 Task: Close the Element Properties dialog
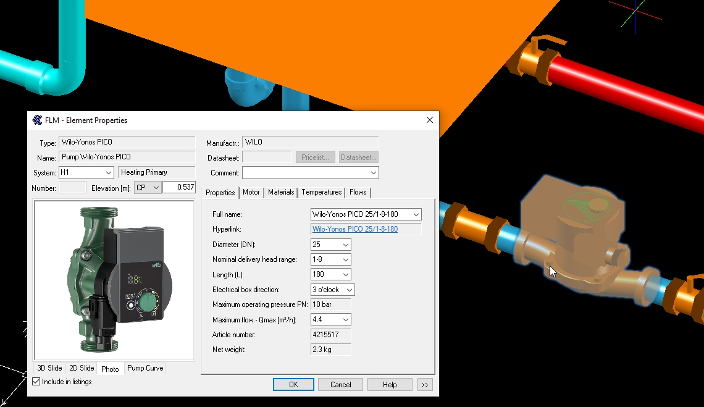tap(430, 120)
